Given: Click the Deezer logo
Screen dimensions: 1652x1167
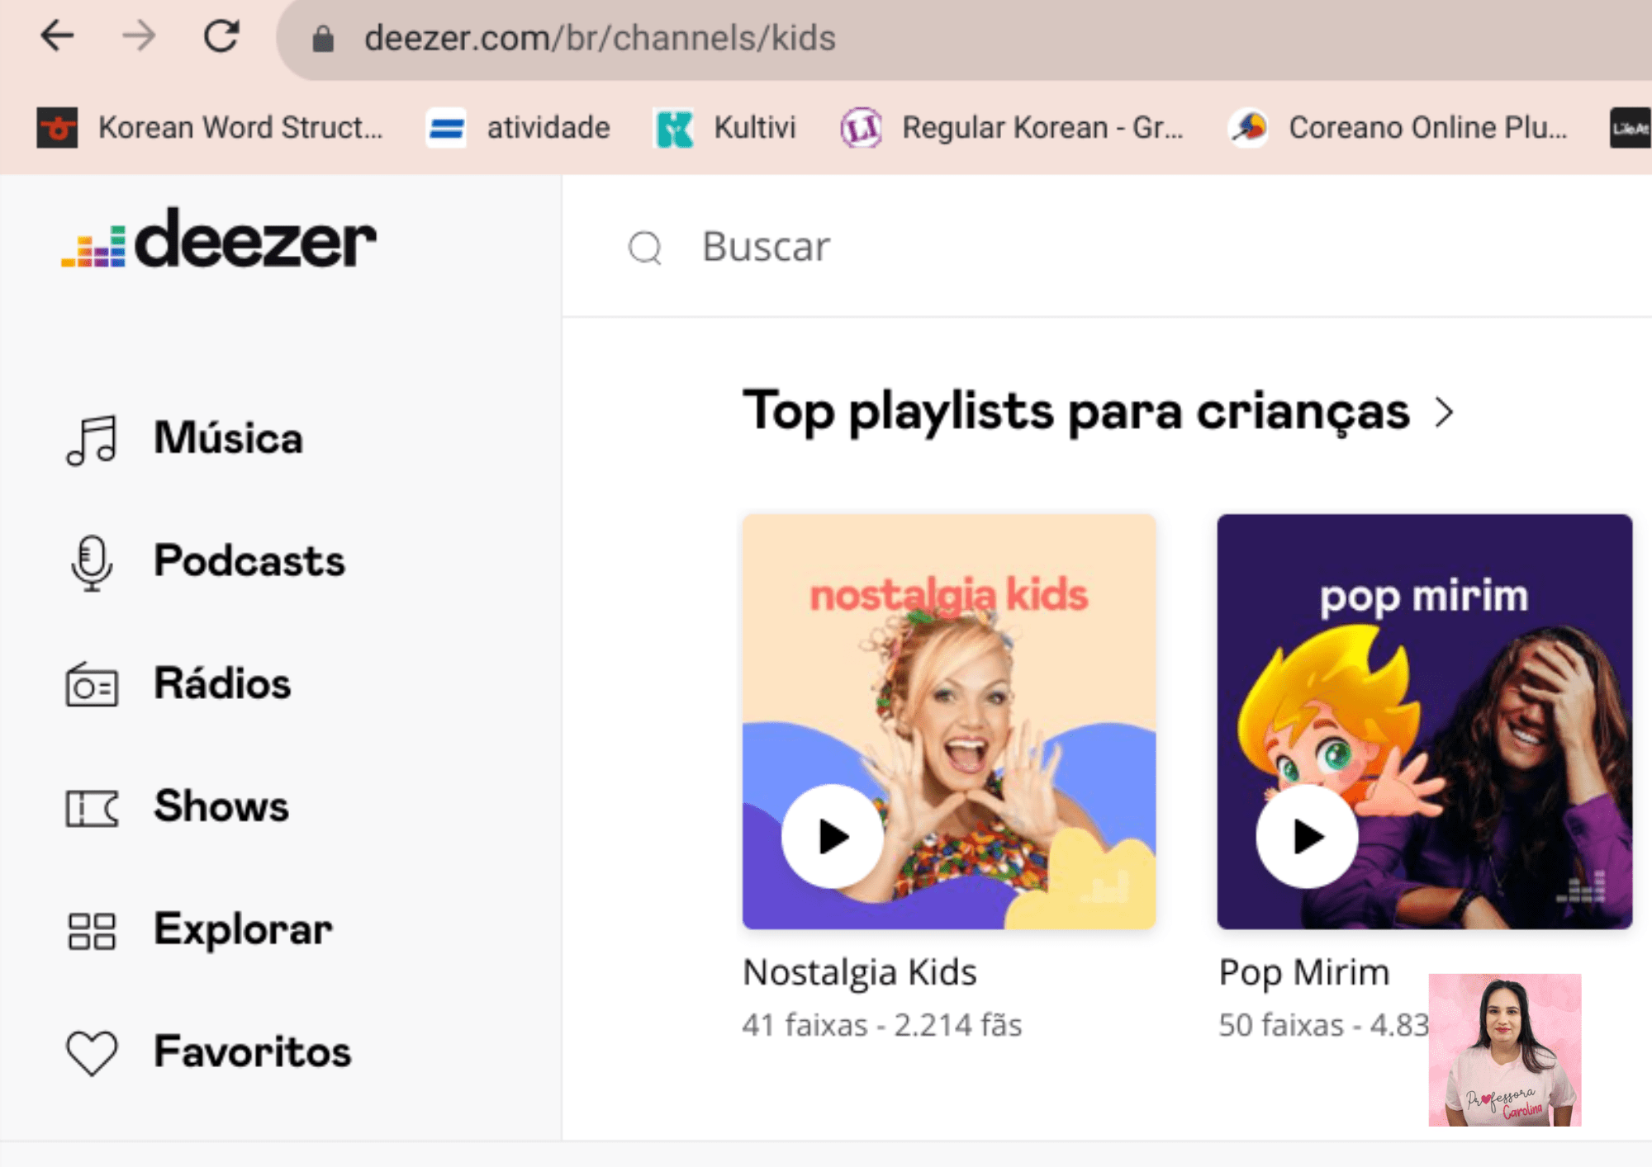Looking at the screenshot, I should click(x=219, y=238).
